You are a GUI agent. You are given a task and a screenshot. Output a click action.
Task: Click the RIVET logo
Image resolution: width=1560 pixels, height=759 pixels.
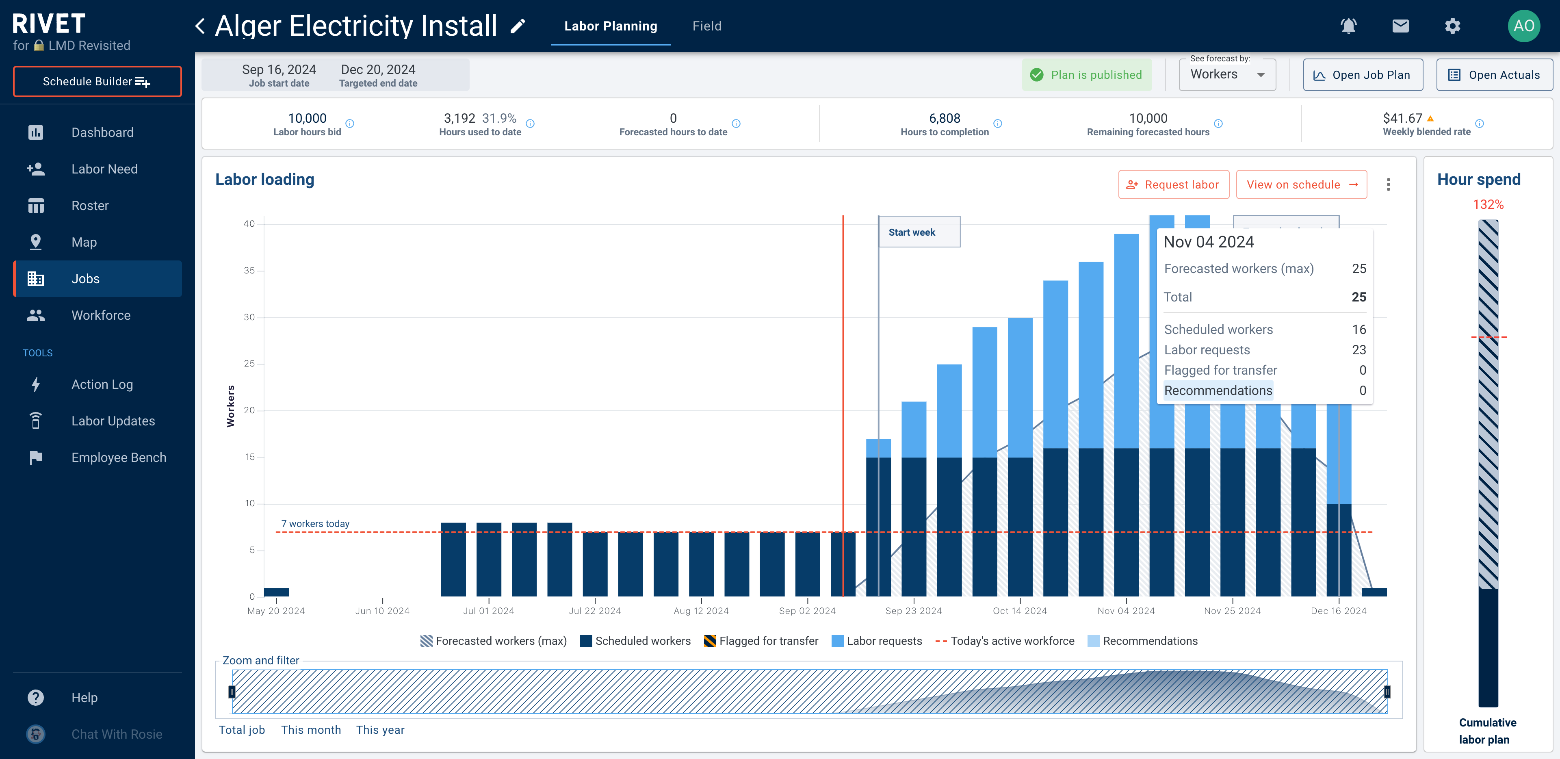tap(48, 24)
